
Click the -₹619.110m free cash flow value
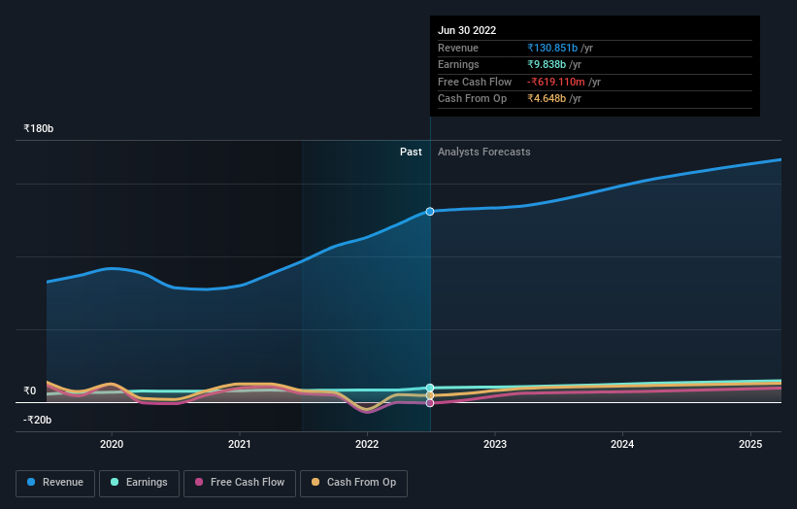point(556,82)
